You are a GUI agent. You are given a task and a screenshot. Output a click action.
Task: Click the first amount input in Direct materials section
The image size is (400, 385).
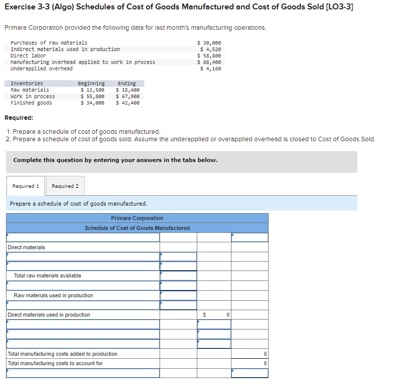(178, 256)
